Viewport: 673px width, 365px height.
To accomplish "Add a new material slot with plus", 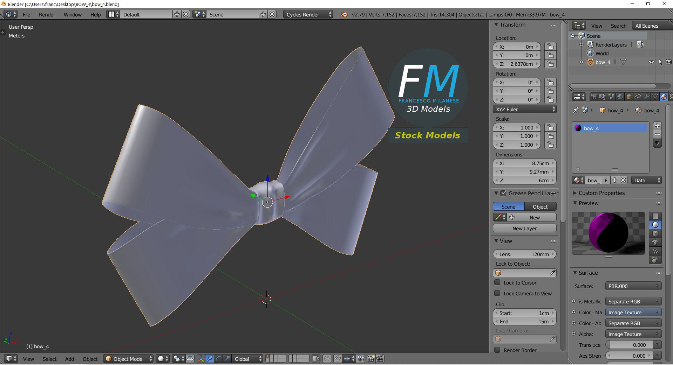I will (x=657, y=126).
